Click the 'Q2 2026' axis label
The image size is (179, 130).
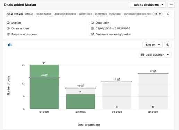[80, 112]
